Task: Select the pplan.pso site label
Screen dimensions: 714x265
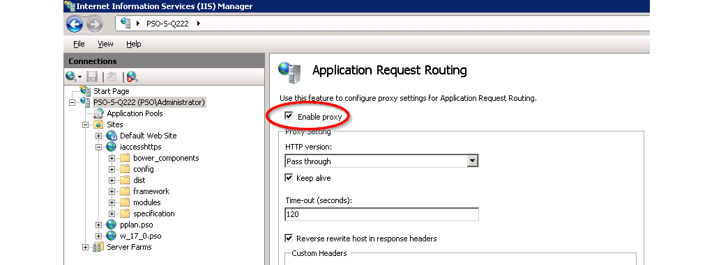Action: point(137,225)
